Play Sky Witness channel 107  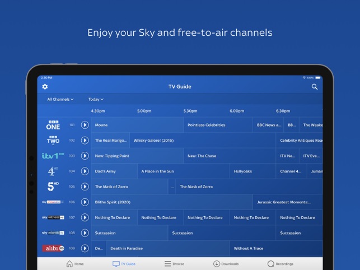[x=85, y=217]
